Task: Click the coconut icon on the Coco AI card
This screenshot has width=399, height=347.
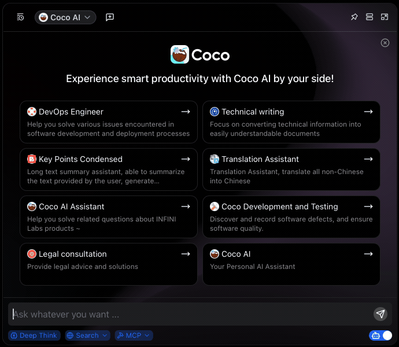Action: click(215, 254)
